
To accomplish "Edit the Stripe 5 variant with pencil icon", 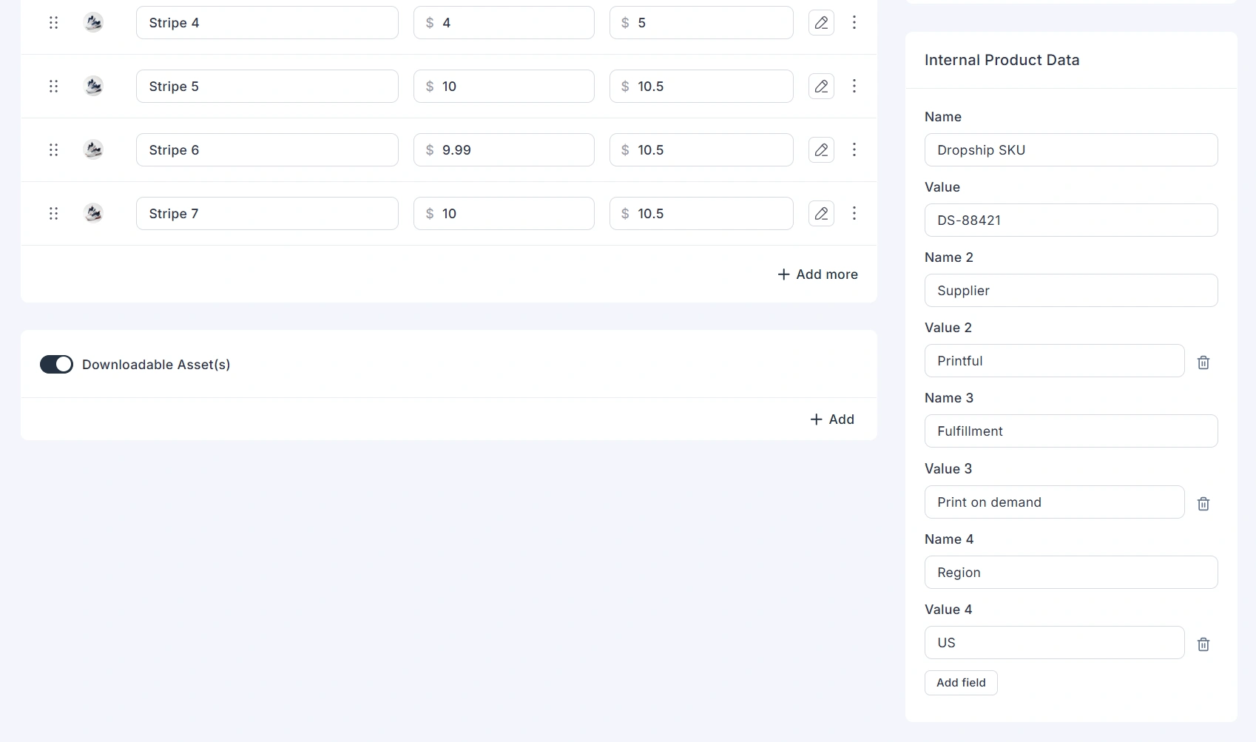I will coord(821,87).
